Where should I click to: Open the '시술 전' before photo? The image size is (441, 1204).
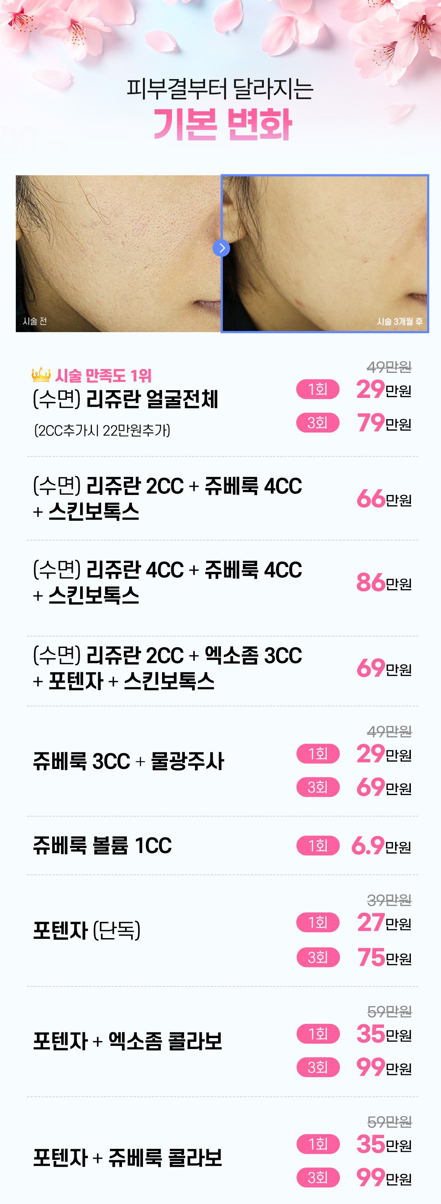[118, 253]
